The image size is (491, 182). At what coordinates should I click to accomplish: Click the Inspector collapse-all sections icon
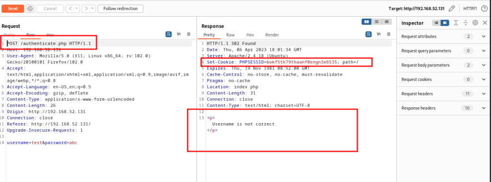coord(466,23)
